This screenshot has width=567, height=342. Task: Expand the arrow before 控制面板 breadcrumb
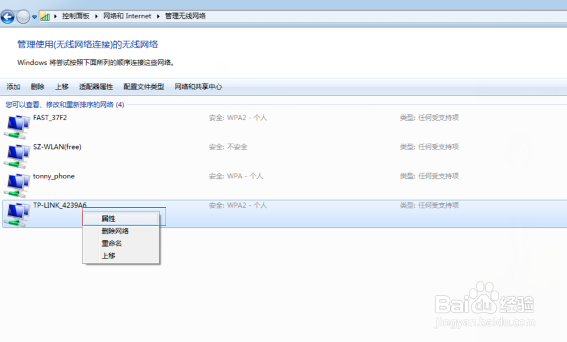point(56,16)
